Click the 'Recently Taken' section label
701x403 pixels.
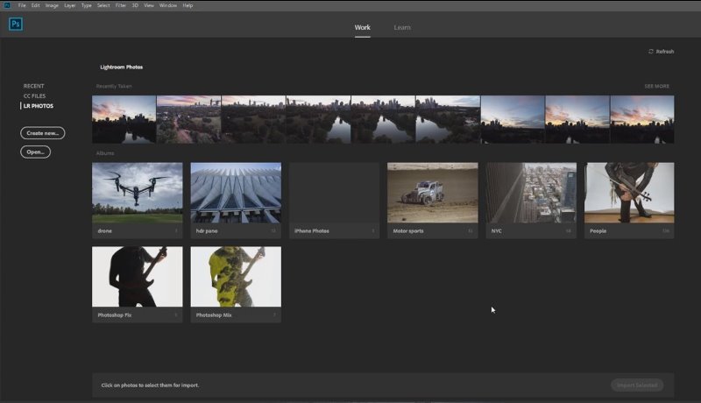pos(114,86)
